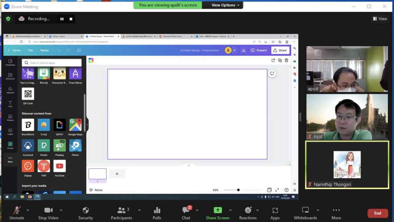Screen dimensions: 394x222
Task: Click the Unmute microphone icon
Action: [17, 210]
